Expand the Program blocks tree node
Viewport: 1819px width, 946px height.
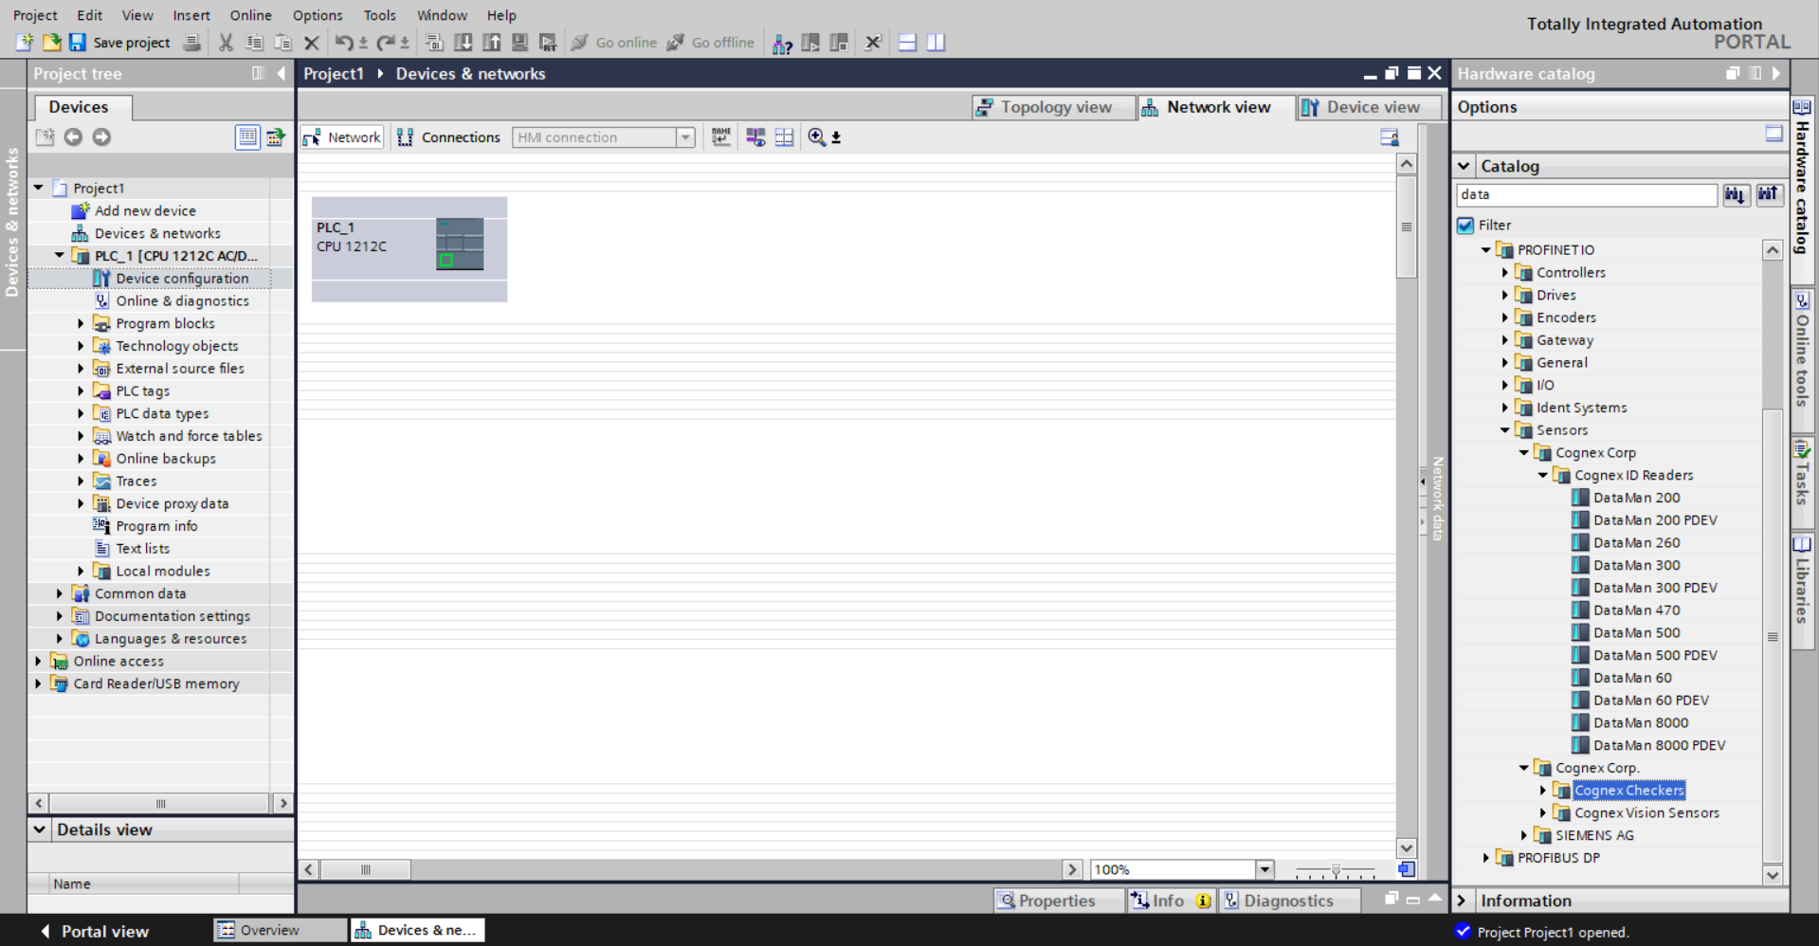(x=81, y=323)
